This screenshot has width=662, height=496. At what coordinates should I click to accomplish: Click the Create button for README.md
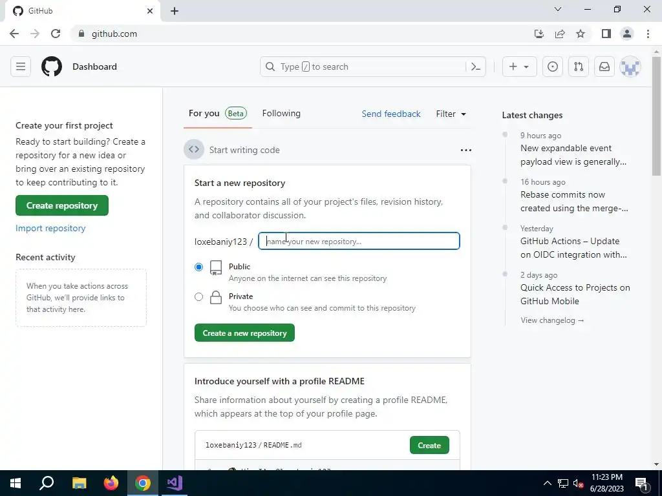click(429, 446)
